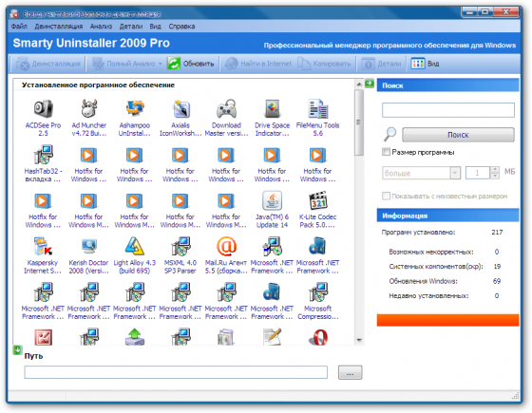Select the Axialis IconWorkshop icon
Viewport: 532px width, 413px height.
[180, 109]
